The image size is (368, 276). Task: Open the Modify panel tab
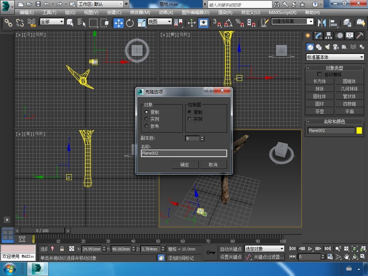click(x=318, y=36)
